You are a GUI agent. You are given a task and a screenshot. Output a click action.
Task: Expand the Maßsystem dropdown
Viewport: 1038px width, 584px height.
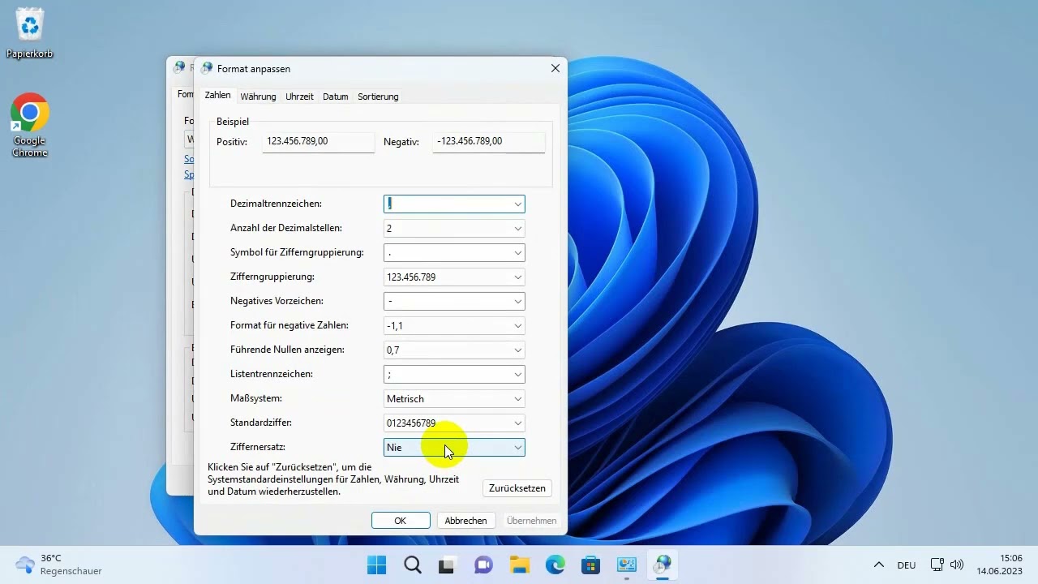click(517, 399)
